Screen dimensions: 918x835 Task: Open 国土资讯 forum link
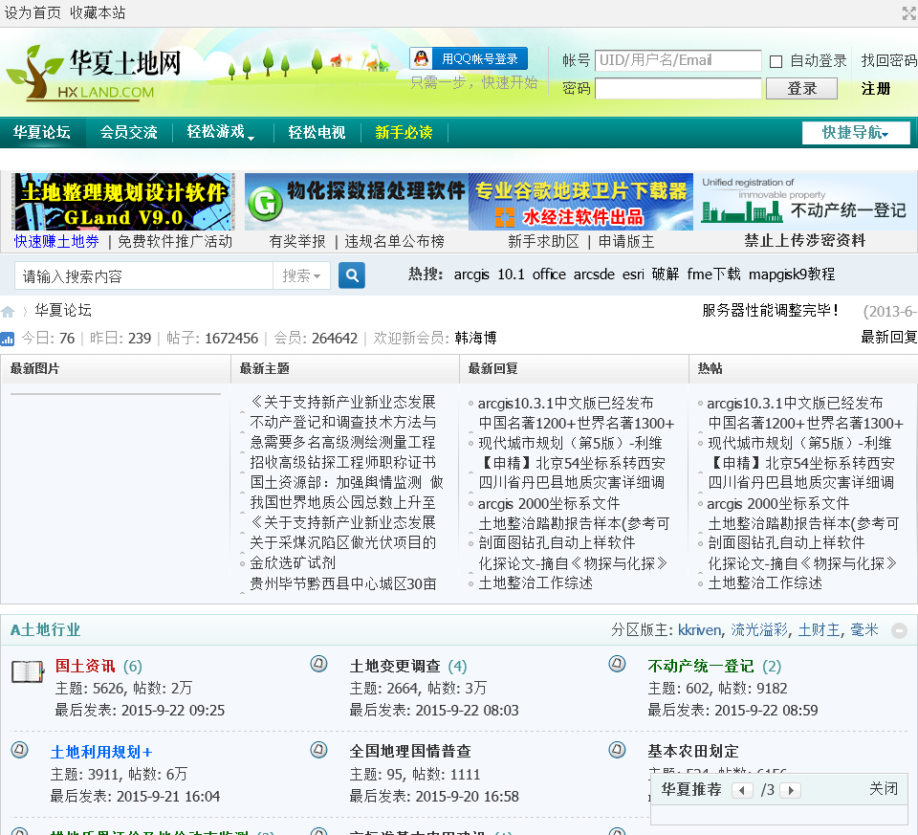(x=85, y=666)
